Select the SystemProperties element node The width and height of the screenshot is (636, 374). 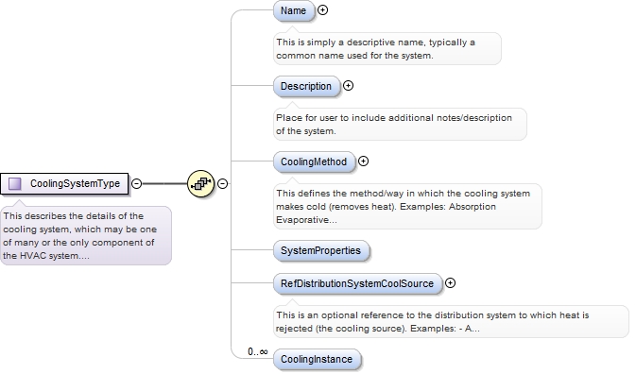tap(321, 250)
